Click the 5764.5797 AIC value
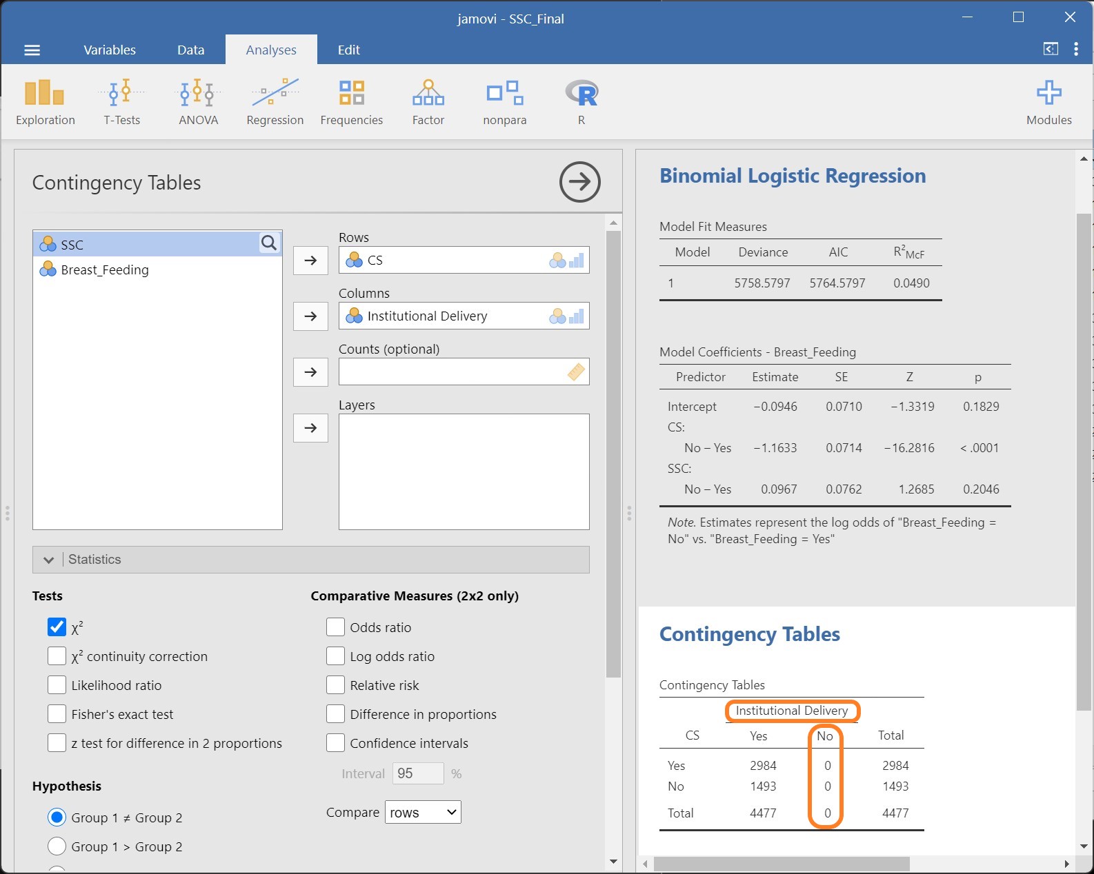The height and width of the screenshot is (874, 1094). tap(837, 283)
